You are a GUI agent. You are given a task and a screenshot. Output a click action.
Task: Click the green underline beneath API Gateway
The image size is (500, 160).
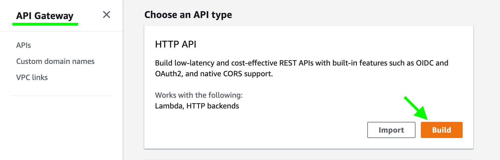(x=45, y=24)
